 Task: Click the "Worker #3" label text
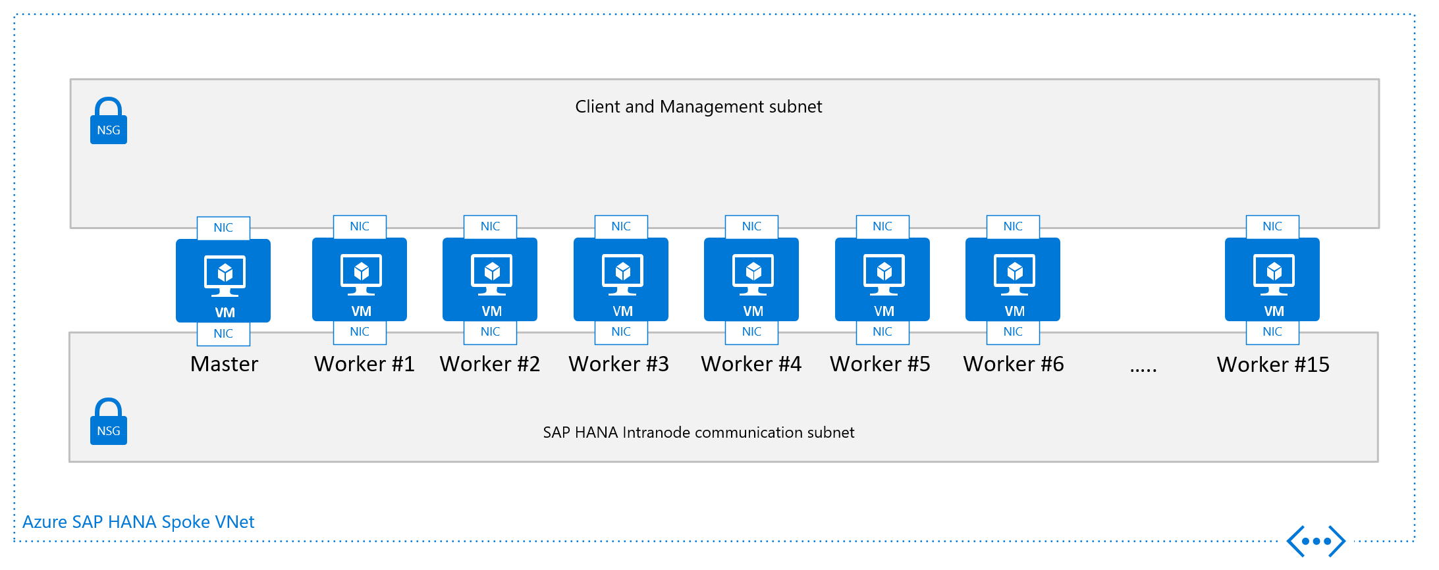[x=619, y=364]
